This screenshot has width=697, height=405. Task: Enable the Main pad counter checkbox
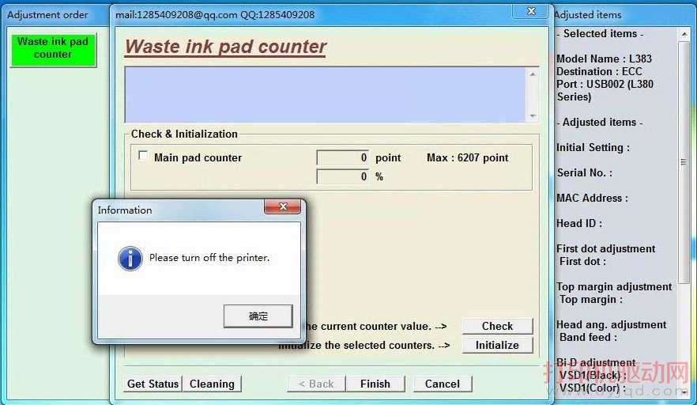143,157
